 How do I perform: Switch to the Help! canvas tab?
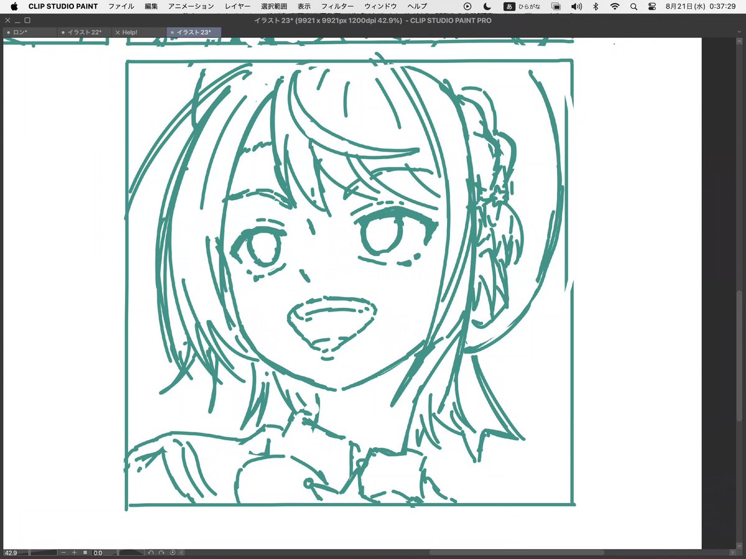pyautogui.click(x=140, y=32)
